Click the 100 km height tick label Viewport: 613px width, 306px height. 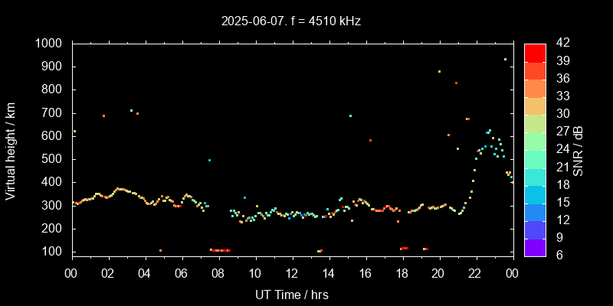click(x=54, y=252)
